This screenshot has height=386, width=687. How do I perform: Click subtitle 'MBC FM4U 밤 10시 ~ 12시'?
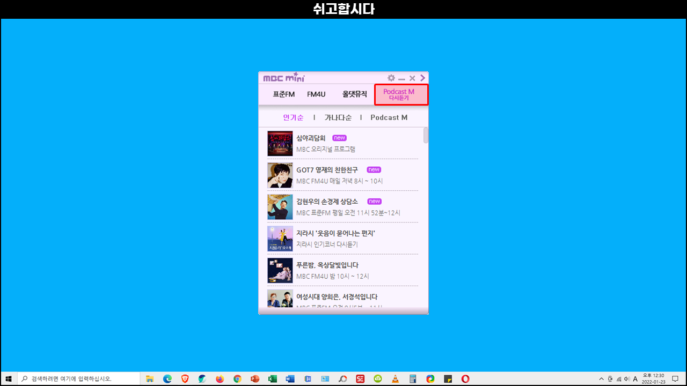pos(333,276)
